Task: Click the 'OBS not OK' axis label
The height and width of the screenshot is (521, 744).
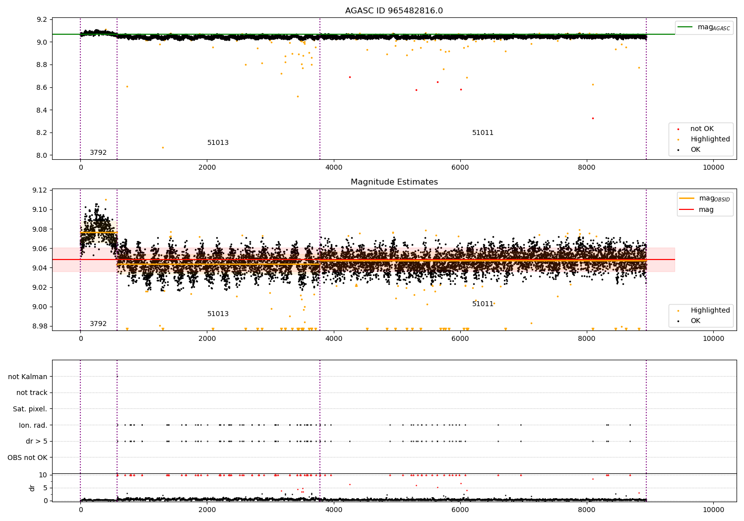Action: point(27,457)
